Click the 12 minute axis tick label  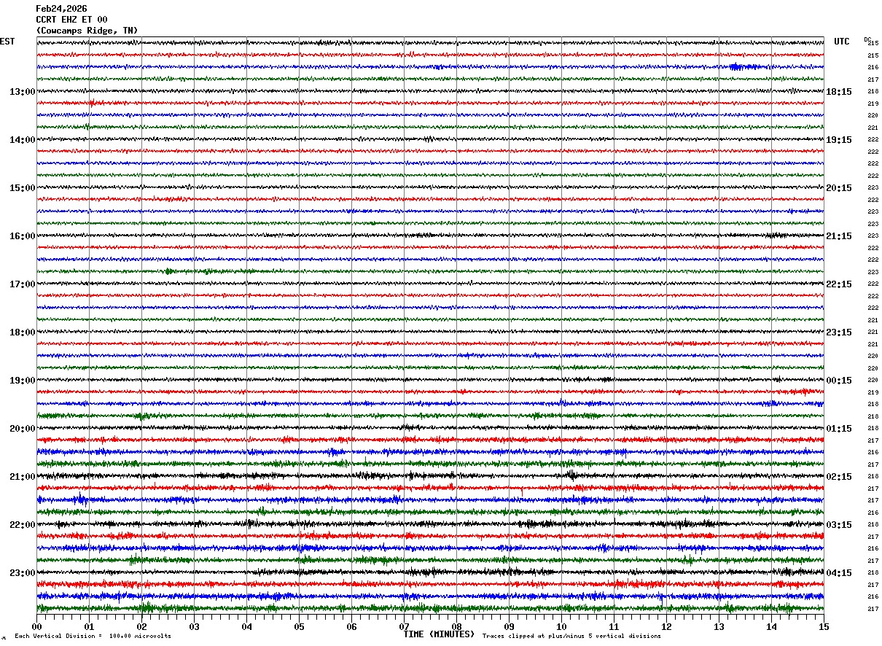click(667, 626)
